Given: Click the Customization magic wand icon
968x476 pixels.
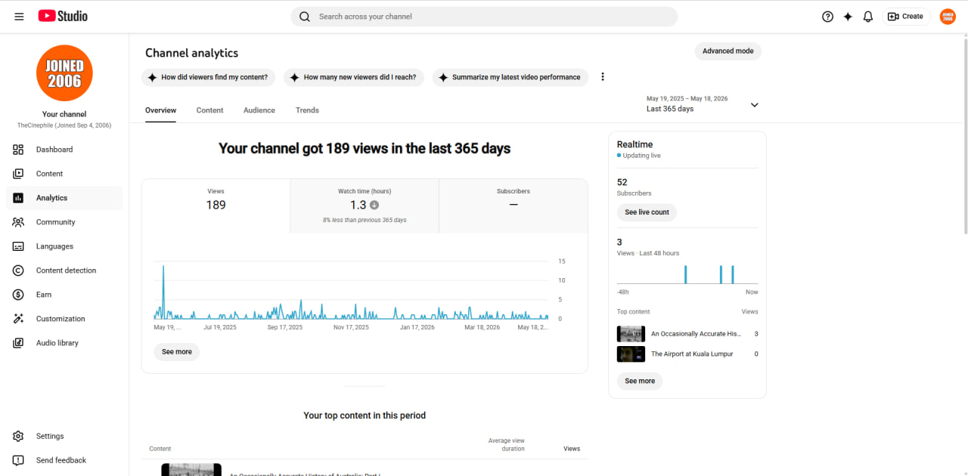Looking at the screenshot, I should click(18, 319).
